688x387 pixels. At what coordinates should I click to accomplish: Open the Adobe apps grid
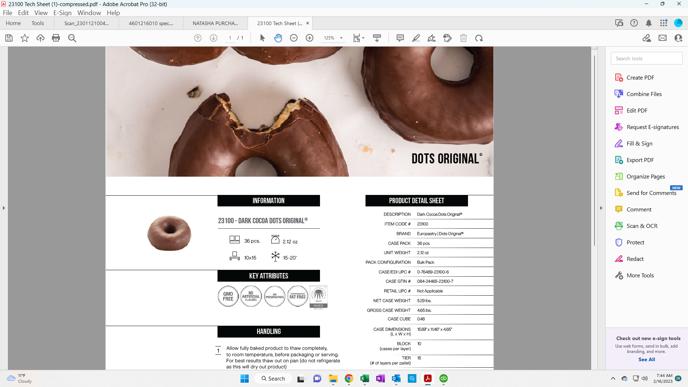664,23
